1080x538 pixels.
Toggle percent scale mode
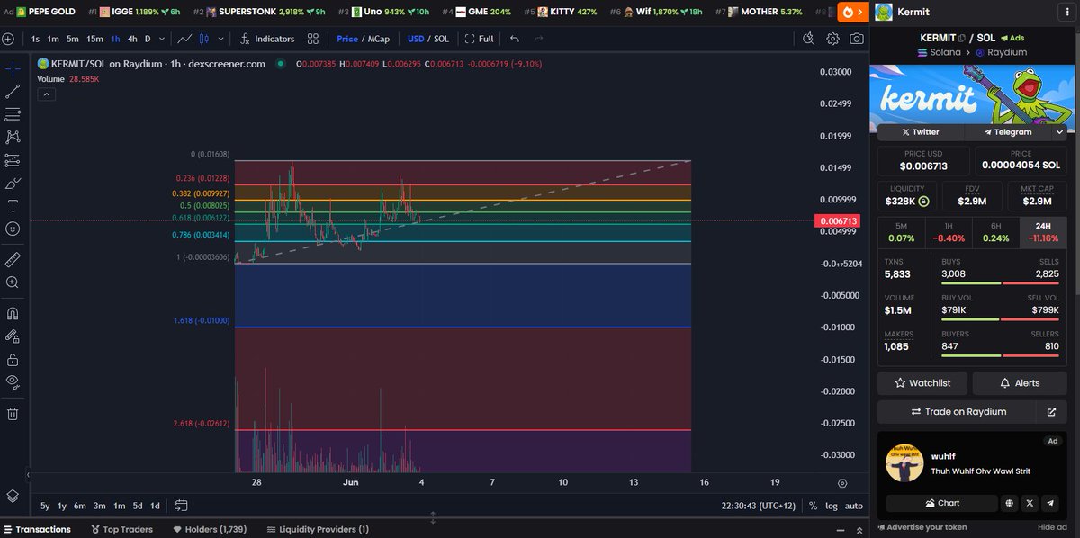point(813,506)
